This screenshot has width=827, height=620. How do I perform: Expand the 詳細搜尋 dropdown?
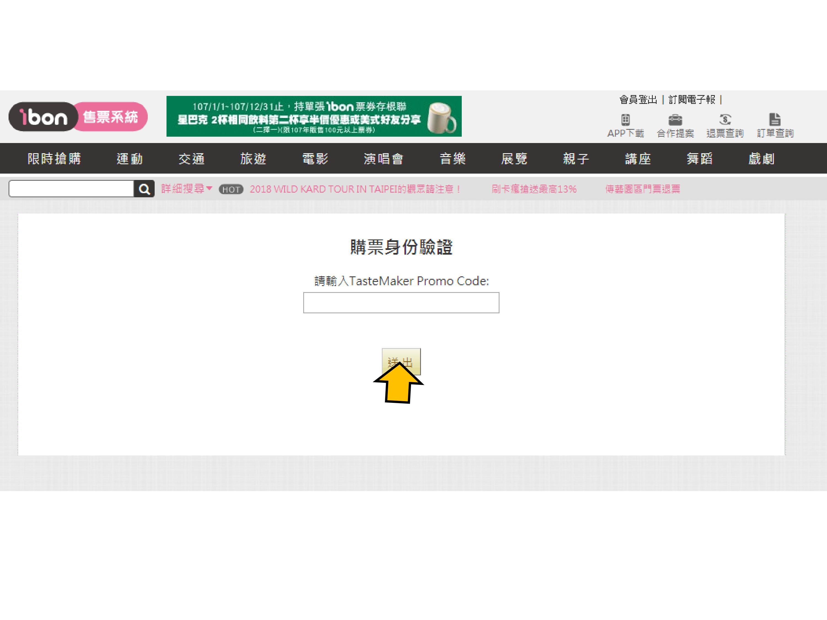pos(187,189)
